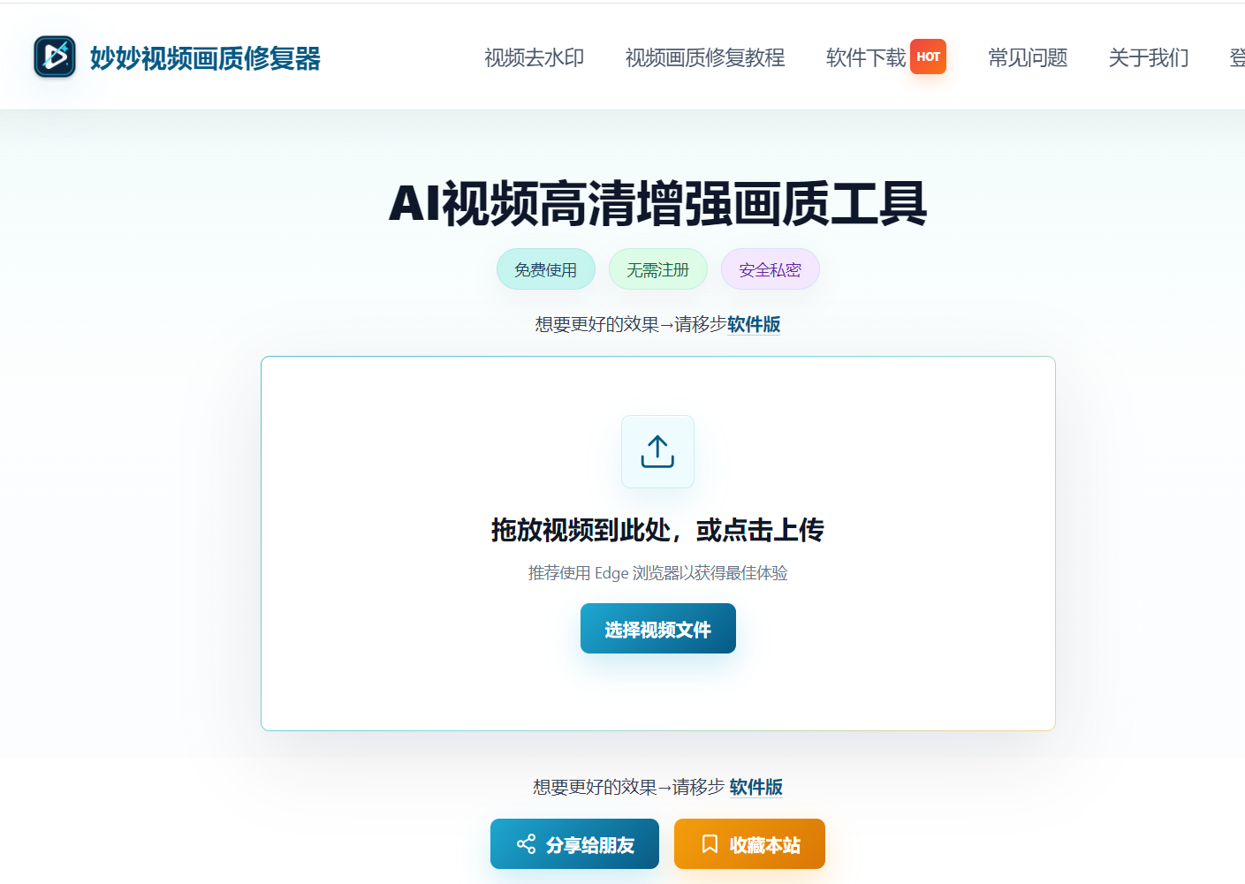Open the 视频去水印 menu item
Viewport: 1245px width, 884px height.
(535, 58)
